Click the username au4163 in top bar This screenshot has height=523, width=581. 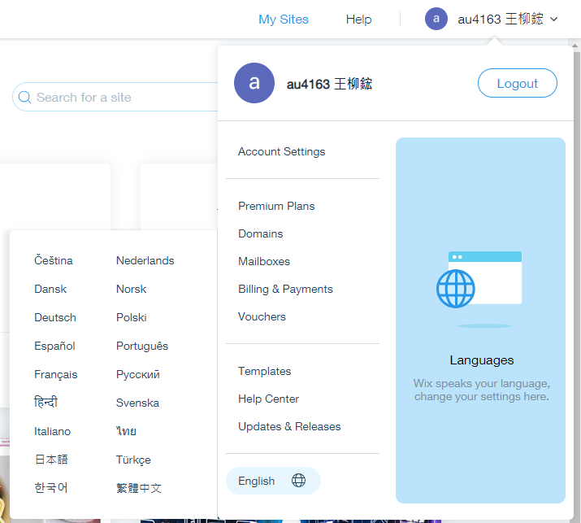501,19
